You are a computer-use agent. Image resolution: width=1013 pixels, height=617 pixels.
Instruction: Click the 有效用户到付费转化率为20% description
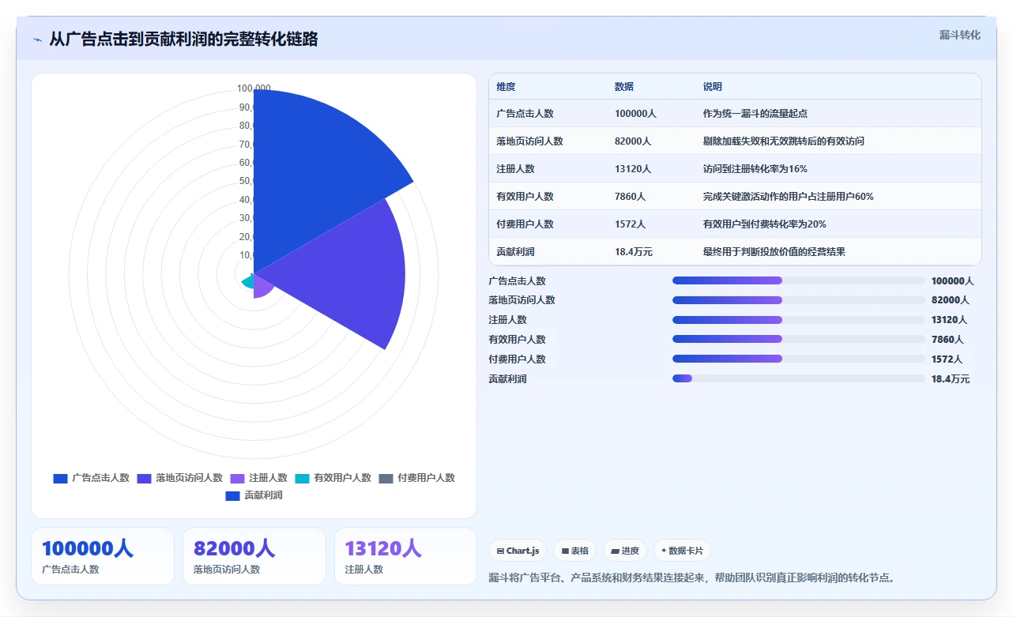[x=765, y=224]
